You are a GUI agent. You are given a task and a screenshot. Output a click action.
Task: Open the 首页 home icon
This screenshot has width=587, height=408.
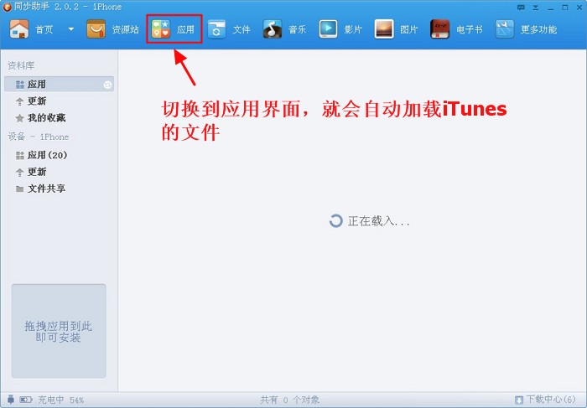pos(19,28)
